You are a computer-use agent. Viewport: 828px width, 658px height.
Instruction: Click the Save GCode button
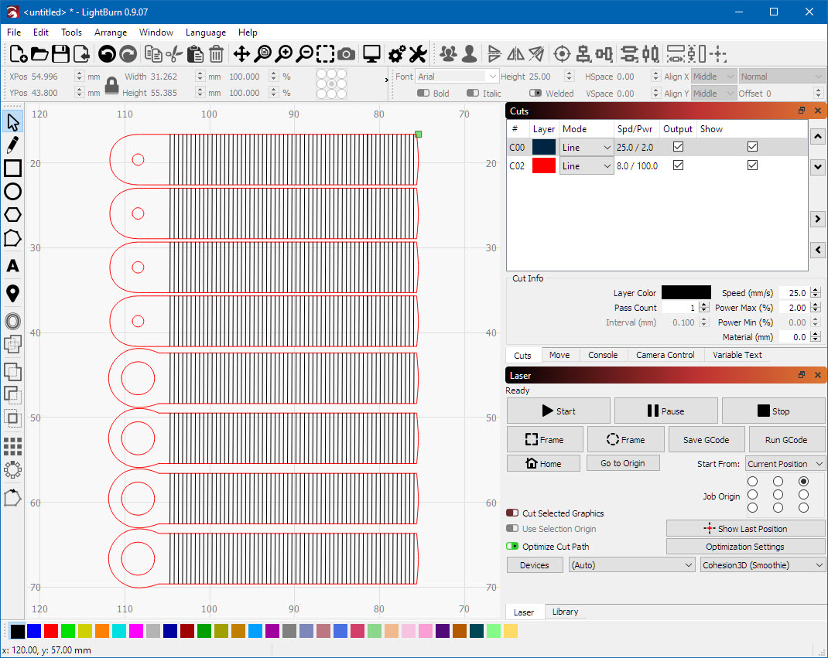(704, 440)
